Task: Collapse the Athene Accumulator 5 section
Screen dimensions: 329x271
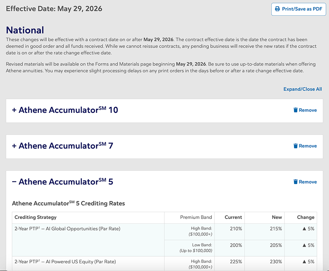Action: click(x=63, y=181)
